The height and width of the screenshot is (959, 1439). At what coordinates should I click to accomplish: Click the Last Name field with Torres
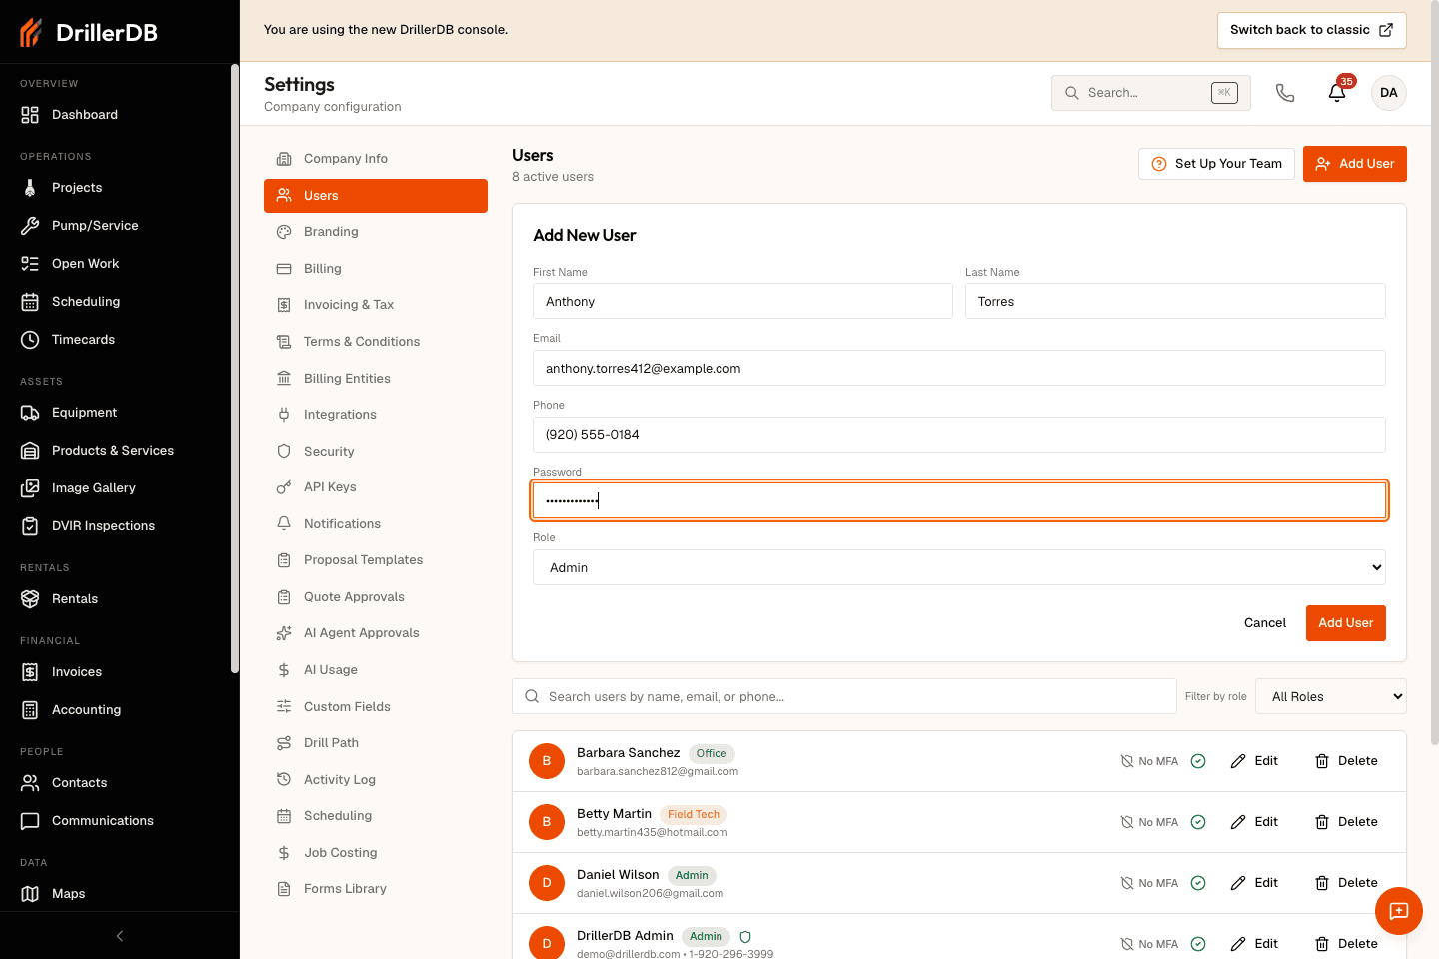[1175, 301]
